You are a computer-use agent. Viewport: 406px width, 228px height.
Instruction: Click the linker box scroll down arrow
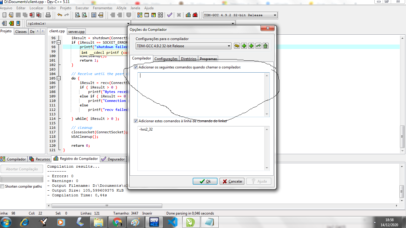coord(267,168)
